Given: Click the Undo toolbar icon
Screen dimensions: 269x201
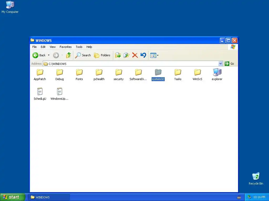Looking at the screenshot, I should [x=143, y=55].
